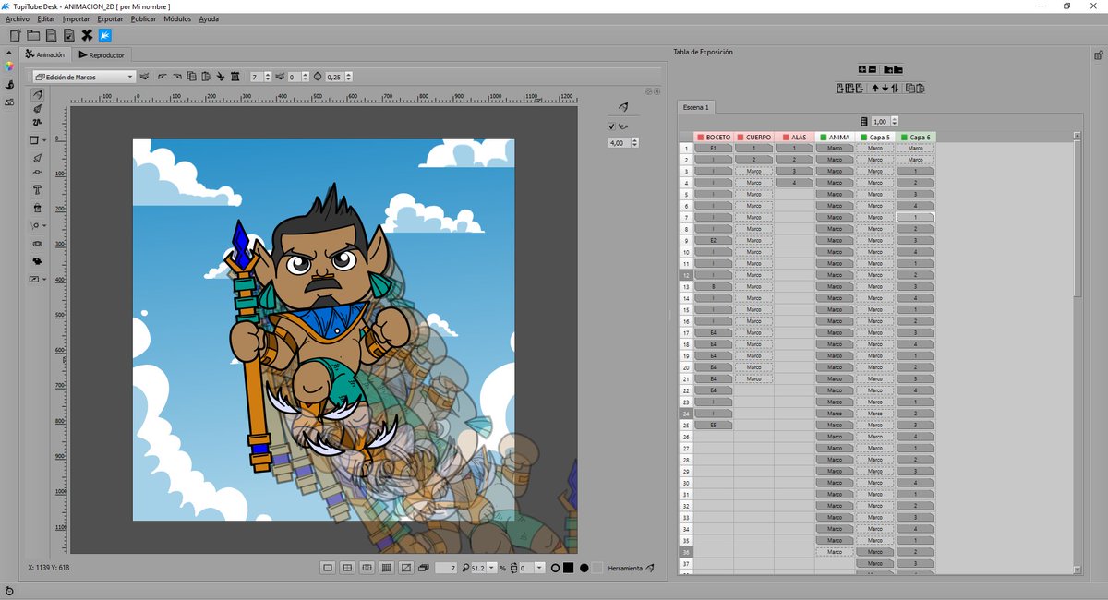Click the blue TupiTube icon in top toolbar
The width and height of the screenshot is (1108, 600).
(105, 35)
